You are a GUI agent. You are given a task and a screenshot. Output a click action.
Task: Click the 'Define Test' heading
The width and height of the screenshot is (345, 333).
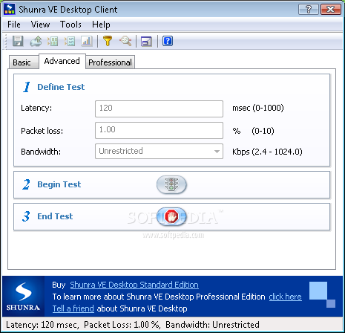tap(61, 87)
